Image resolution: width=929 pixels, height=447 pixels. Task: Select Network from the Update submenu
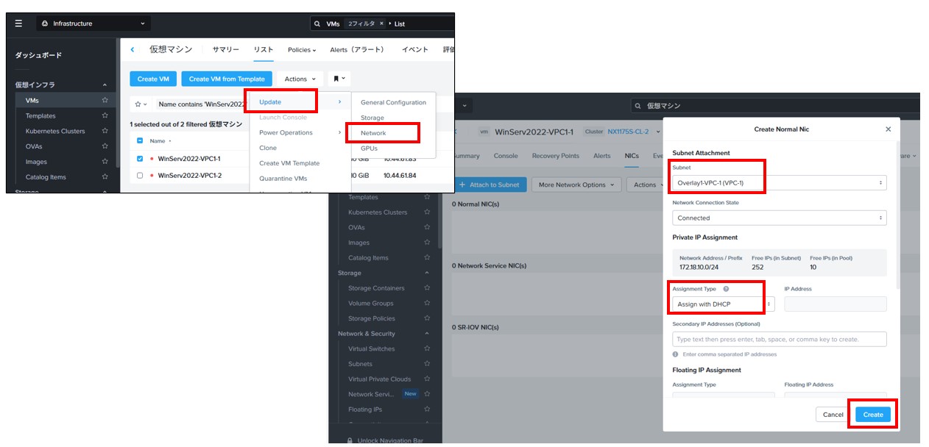tap(373, 133)
